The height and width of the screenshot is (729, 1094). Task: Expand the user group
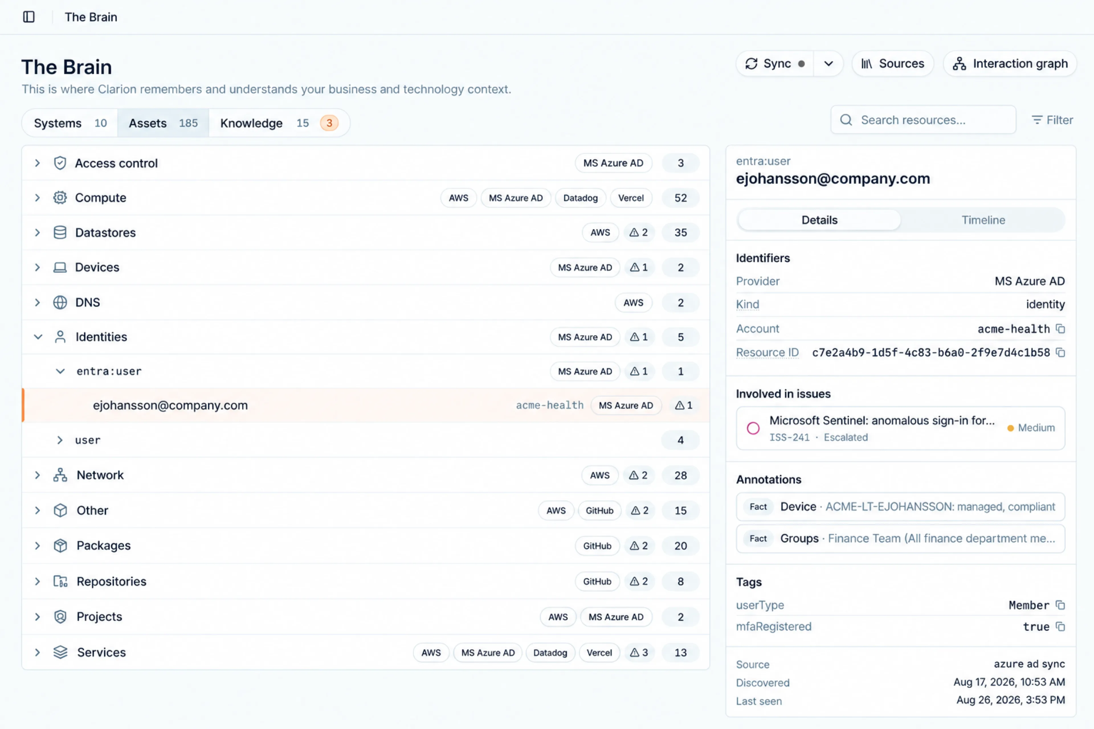pyautogui.click(x=60, y=440)
